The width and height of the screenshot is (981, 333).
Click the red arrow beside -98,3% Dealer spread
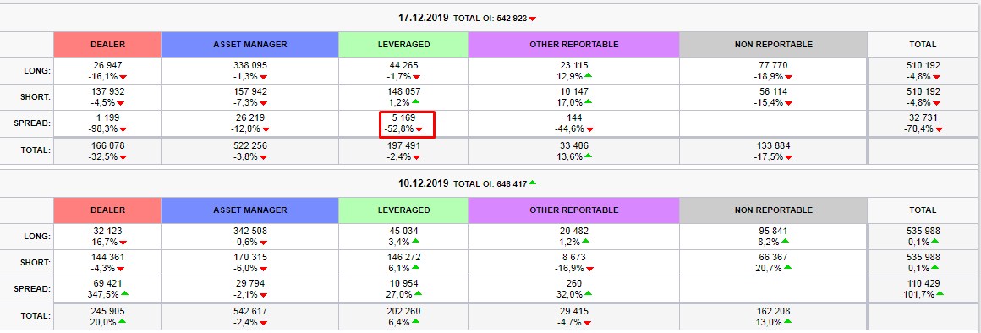123,130
